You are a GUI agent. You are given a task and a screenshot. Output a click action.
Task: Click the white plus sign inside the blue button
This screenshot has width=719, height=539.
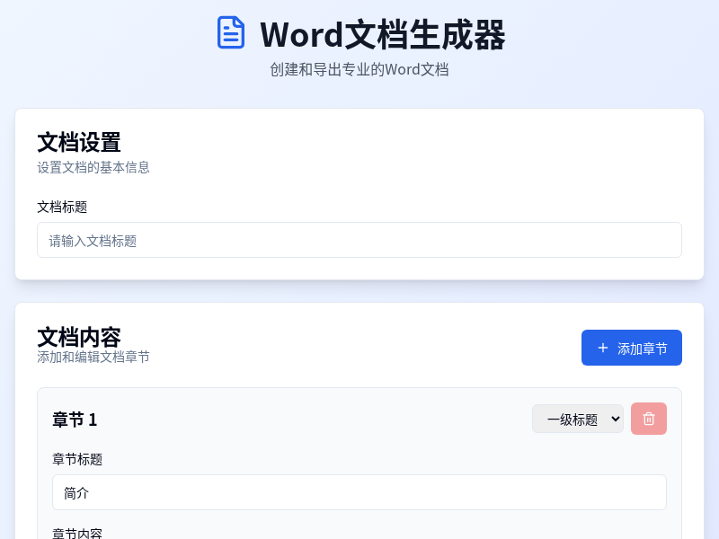coord(602,348)
